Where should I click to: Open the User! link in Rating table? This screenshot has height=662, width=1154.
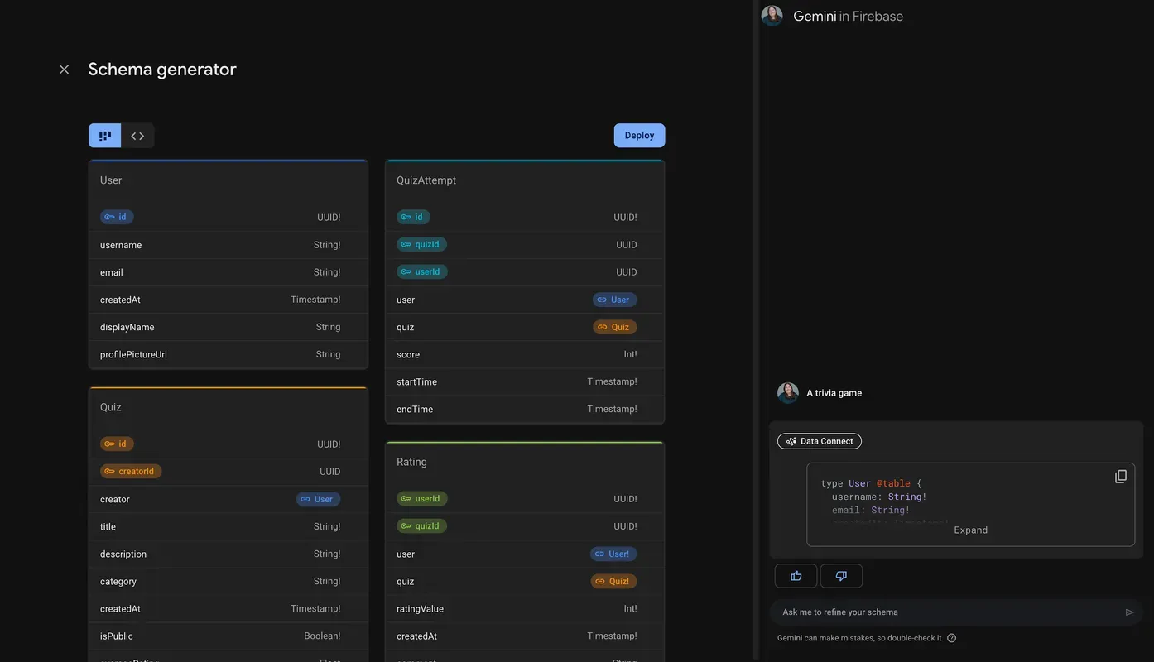613,554
